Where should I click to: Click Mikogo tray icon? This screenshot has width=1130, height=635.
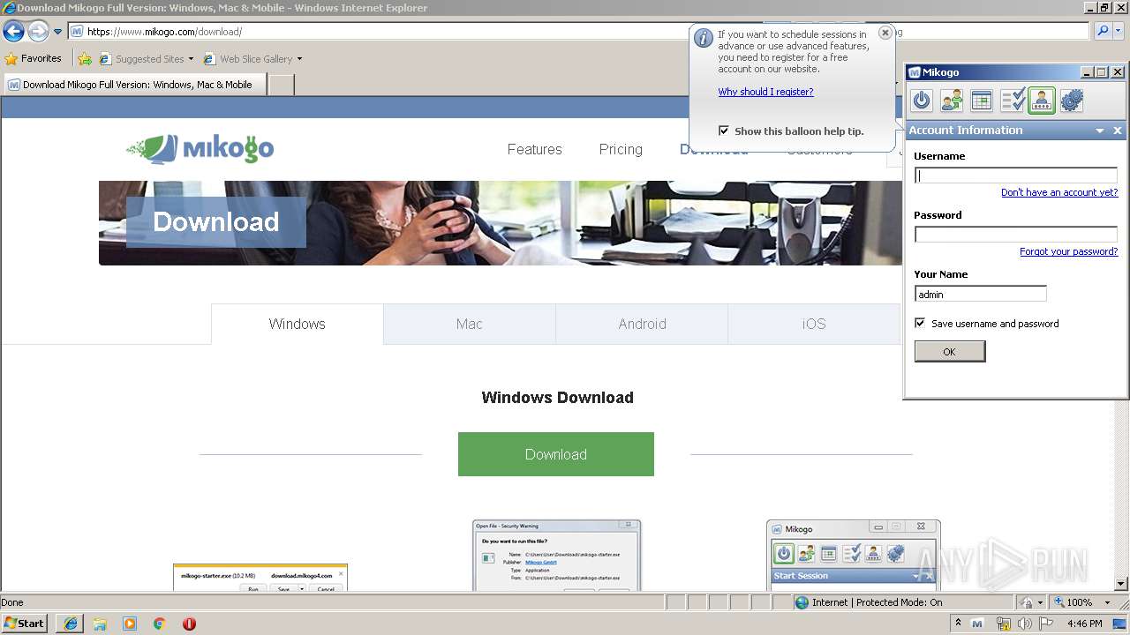(977, 624)
